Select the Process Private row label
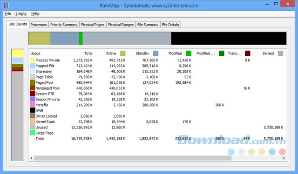The image size is (298, 174). point(47,60)
